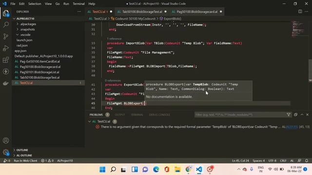The height and width of the screenshot is (175, 312).
Task: Close the bottom panel
Action: pos(308,115)
